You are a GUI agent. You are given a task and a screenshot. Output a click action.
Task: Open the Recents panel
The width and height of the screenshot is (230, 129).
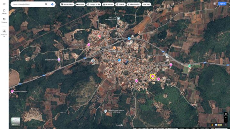pyautogui.click(x=4, y=20)
